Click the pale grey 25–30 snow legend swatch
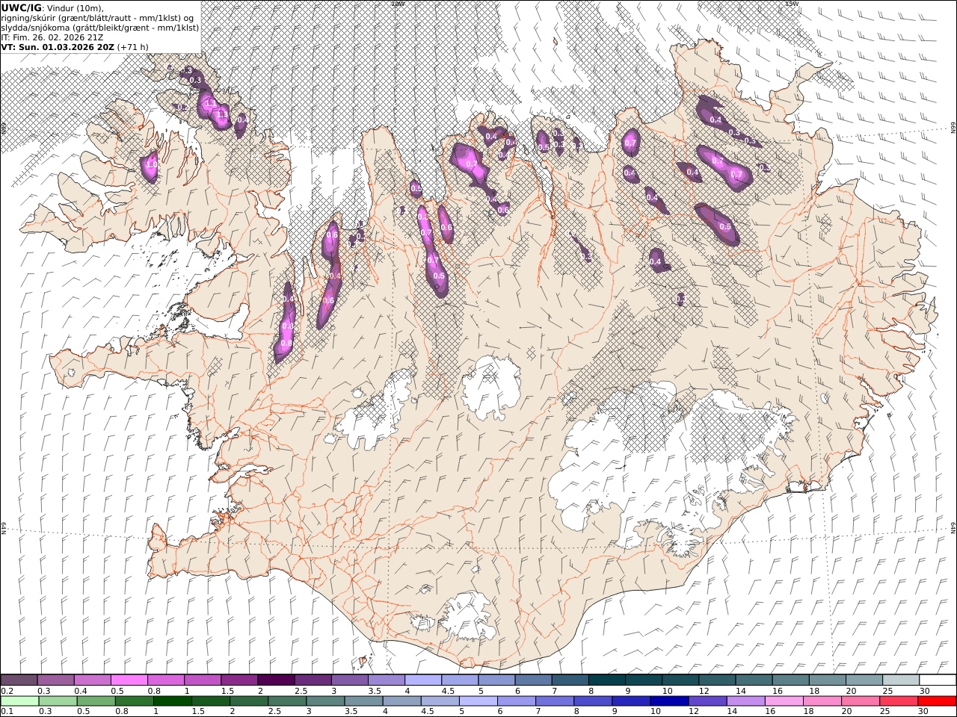Image resolution: width=957 pixels, height=717 pixels. point(900,680)
